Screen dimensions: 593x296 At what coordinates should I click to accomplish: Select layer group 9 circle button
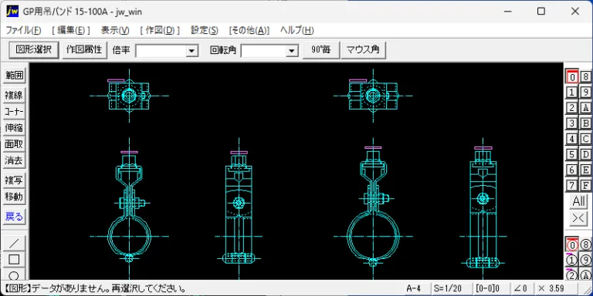585,260
